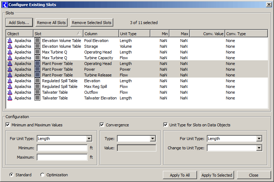Click table icon for Plant Power Table Operating Head
274x182 pixels.
coord(37,63)
